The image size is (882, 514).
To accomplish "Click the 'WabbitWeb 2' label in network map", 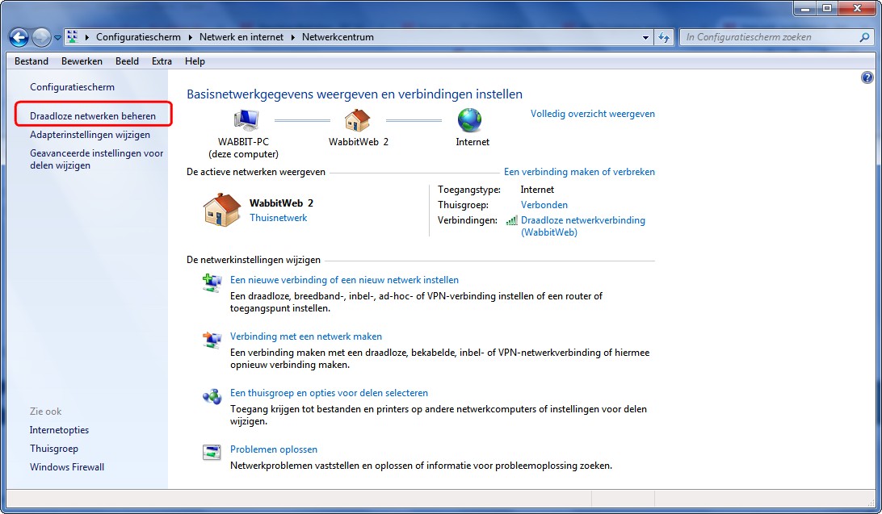I will pyautogui.click(x=359, y=142).
